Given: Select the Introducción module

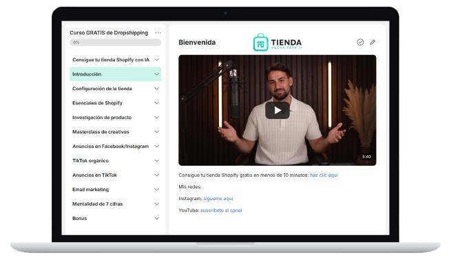Looking at the screenshot, I should point(116,74).
